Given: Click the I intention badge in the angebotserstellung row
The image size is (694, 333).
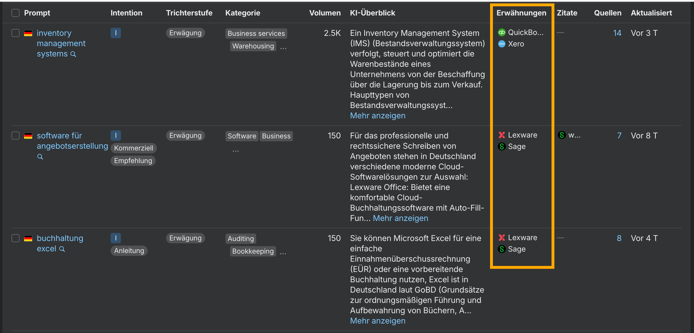Looking at the screenshot, I should [x=116, y=136].
